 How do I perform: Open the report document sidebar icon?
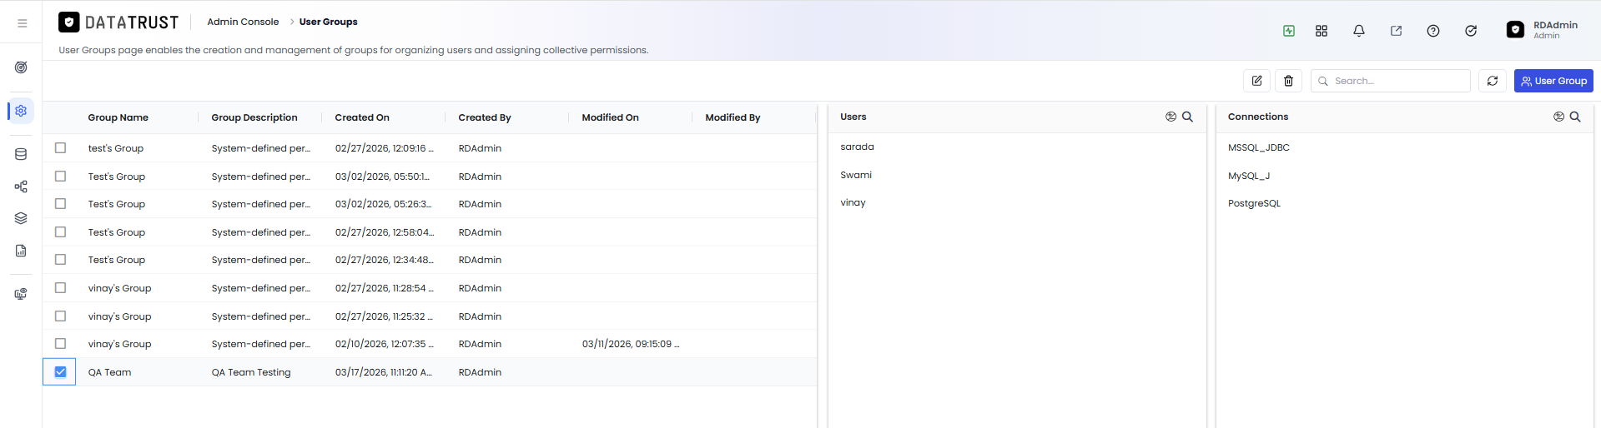(x=21, y=251)
